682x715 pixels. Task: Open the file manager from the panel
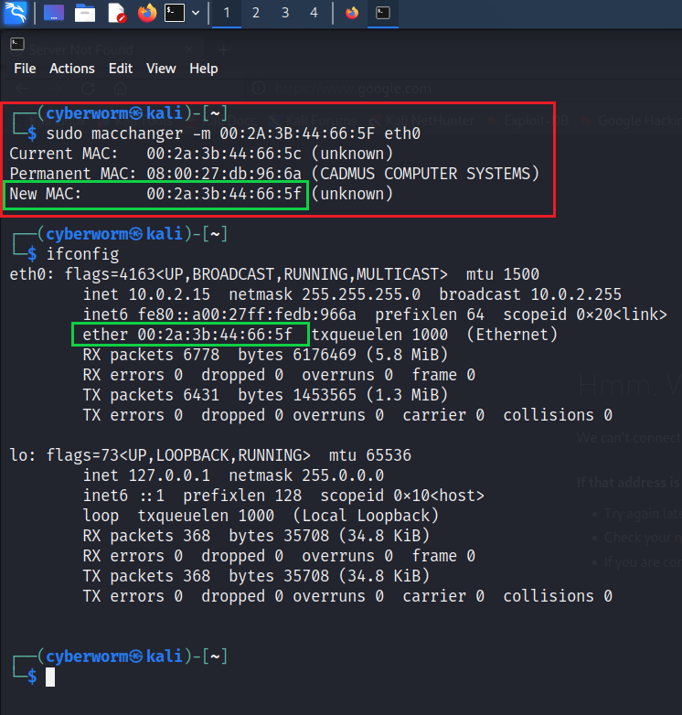click(x=85, y=13)
